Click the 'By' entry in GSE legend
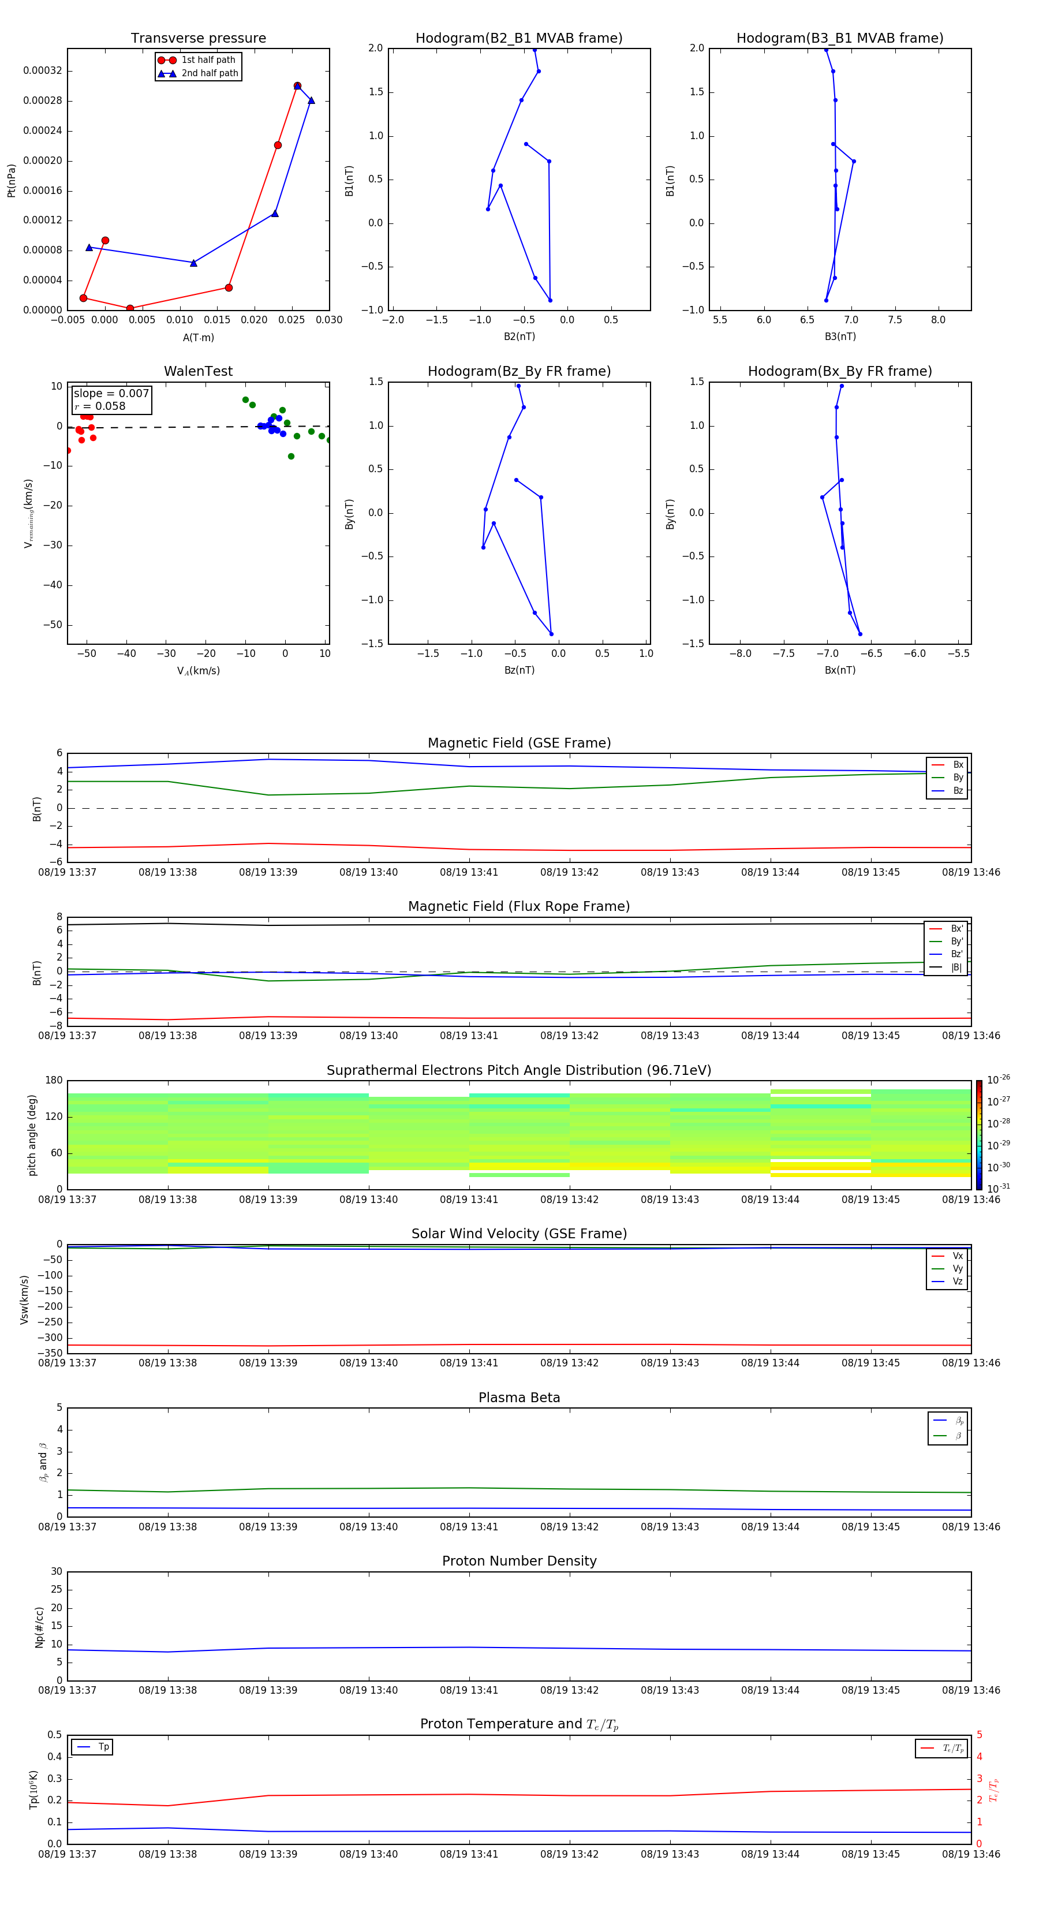The width and height of the screenshot is (1039, 1905). (x=947, y=777)
